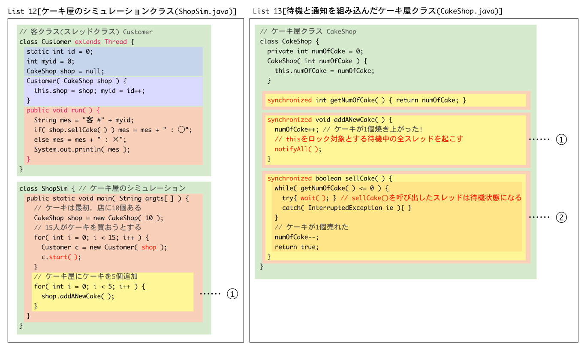Click the line 'int myid = 0;'
Screen dimensions: 587x349
(x=51, y=61)
